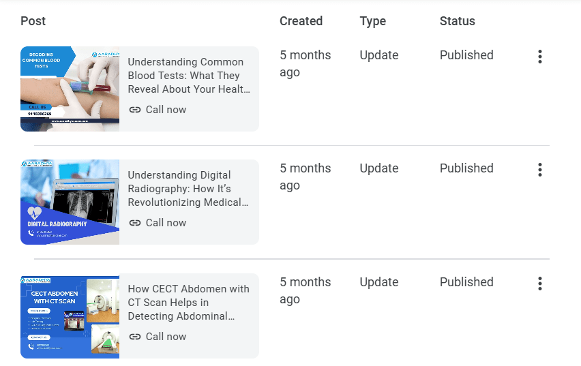This screenshot has height=366, width=581.
Task: Open the three-dot menu for the Digital Radiography post
Action: [539, 170]
